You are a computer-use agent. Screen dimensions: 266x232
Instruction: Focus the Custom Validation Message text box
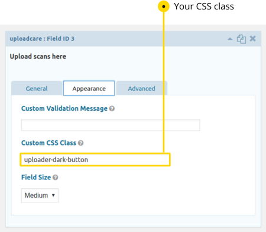111,125
